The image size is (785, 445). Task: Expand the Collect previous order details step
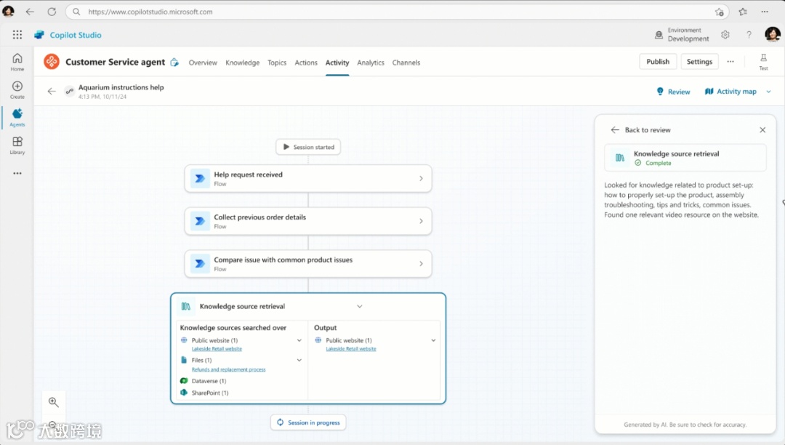(x=421, y=221)
